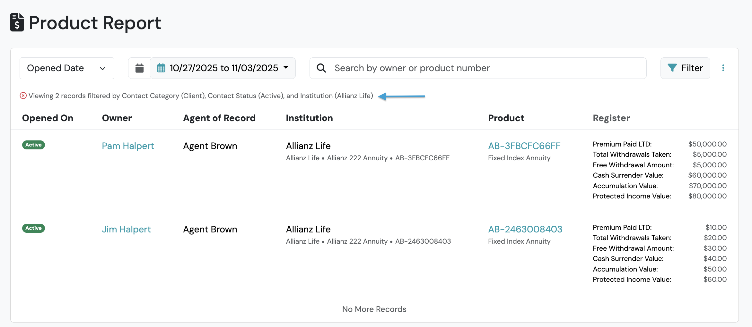Click the Owner column header
This screenshot has width=752, height=327.
tap(117, 118)
